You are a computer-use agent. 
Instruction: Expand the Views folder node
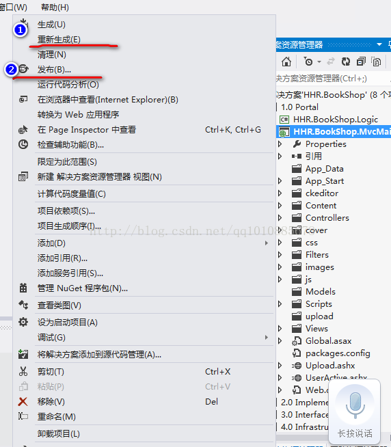[x=280, y=328]
